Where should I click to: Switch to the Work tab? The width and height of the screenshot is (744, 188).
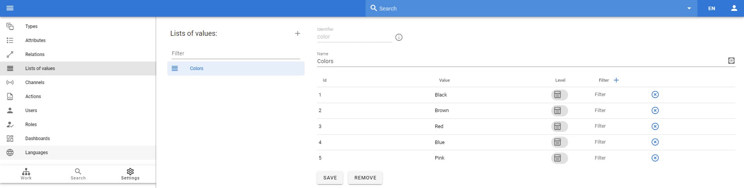26,174
